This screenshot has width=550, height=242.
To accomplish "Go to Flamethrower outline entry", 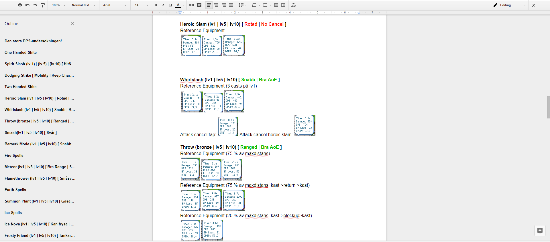I will tap(40, 178).
